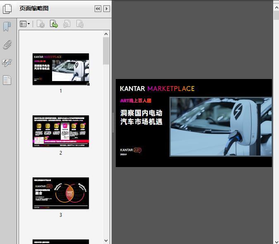Open the page thumbnails panel icon
The image size is (279, 244).
point(7,9)
